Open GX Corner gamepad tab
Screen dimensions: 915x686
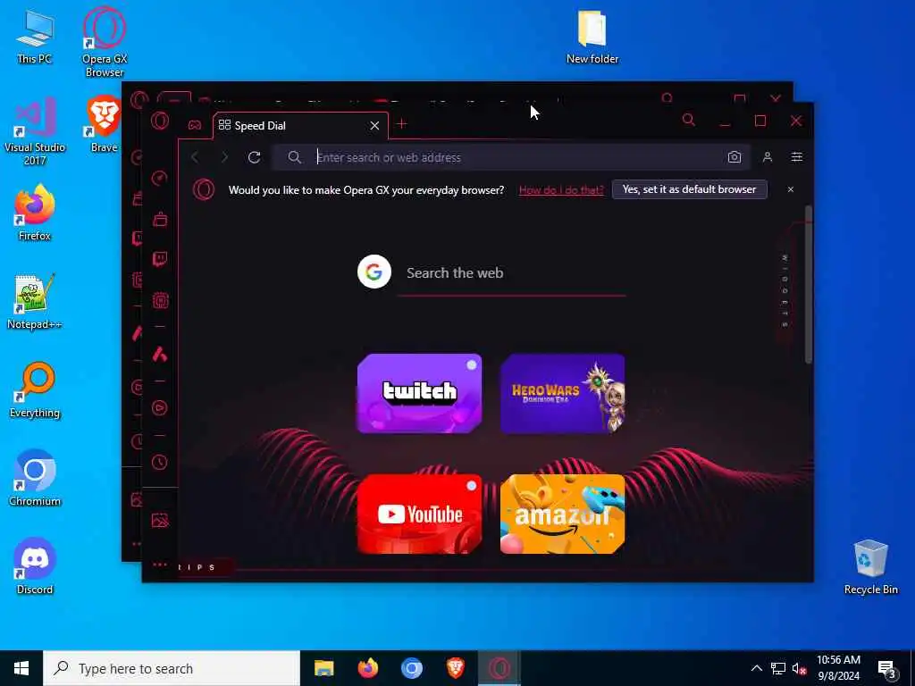(x=194, y=125)
